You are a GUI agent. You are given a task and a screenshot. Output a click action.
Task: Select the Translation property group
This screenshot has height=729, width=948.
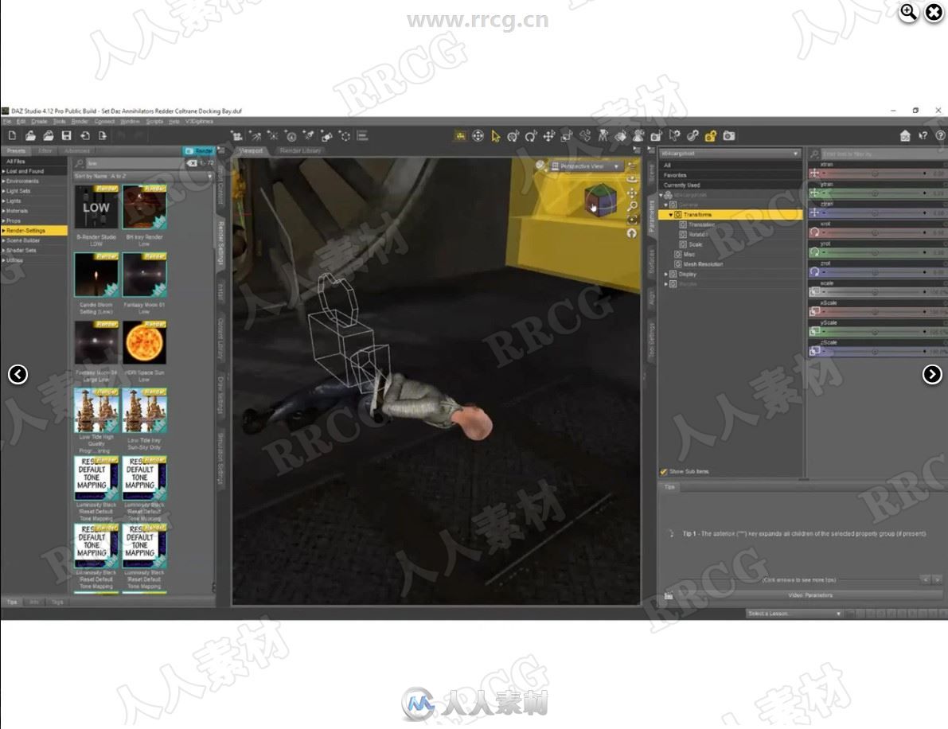click(x=696, y=225)
